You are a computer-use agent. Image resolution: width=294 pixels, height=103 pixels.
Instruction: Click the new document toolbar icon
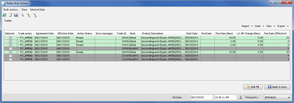[x=10, y=15]
